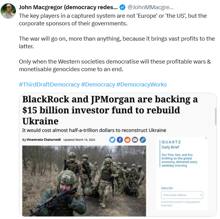
Task: Share article via Facebook icon
Action: (120, 140)
